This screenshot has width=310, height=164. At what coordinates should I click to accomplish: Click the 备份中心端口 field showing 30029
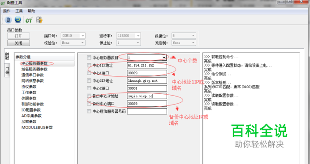click(x=147, y=104)
